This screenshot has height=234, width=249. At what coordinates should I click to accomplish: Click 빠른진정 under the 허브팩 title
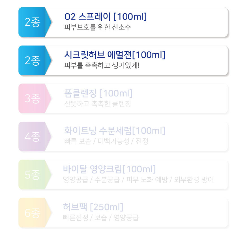tap(75, 218)
